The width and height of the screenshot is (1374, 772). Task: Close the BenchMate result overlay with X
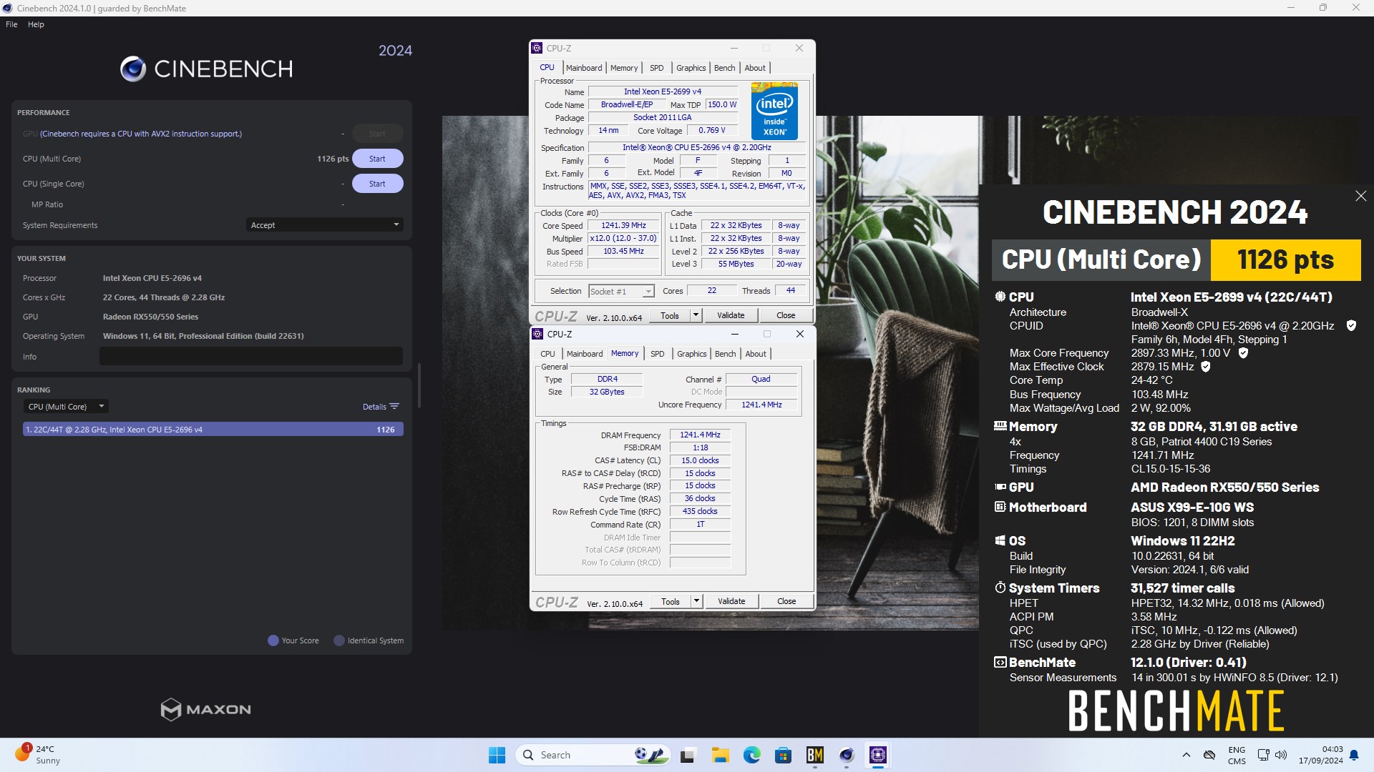click(x=1360, y=196)
